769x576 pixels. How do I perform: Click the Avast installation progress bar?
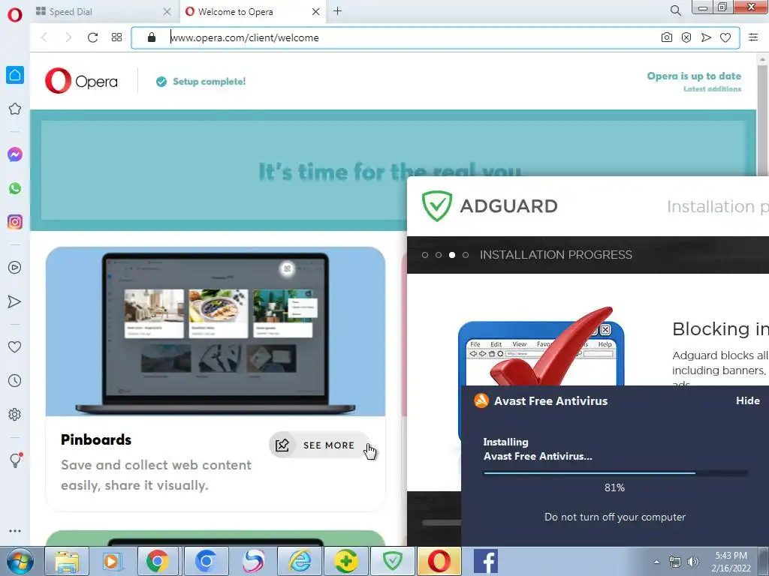(x=616, y=473)
